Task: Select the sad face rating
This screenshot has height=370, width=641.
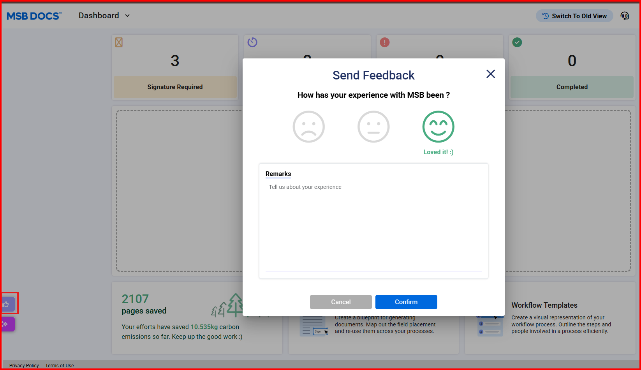Action: click(308, 127)
